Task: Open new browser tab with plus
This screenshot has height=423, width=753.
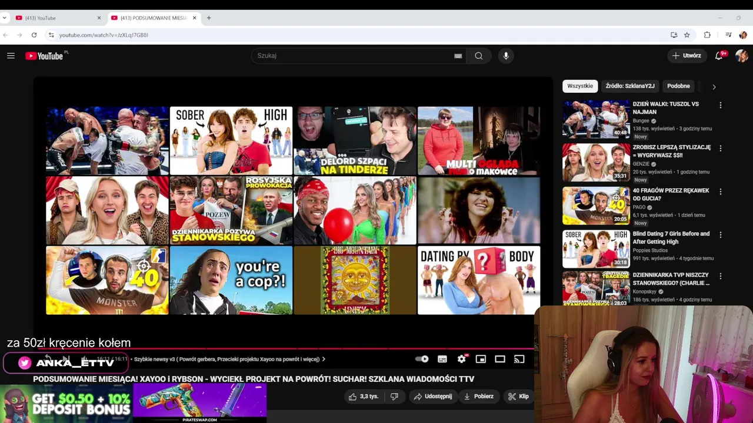Action: click(209, 18)
